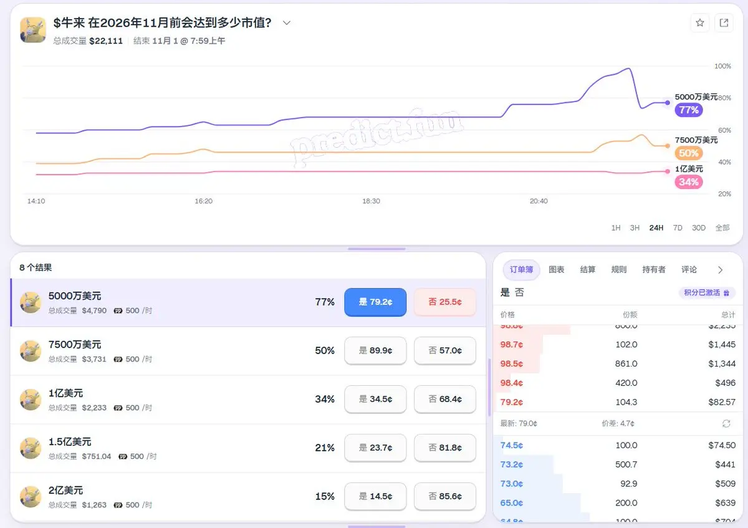Screen dimensions: 748x528
Task: Open the 结算 tab
Action: pyautogui.click(x=588, y=270)
